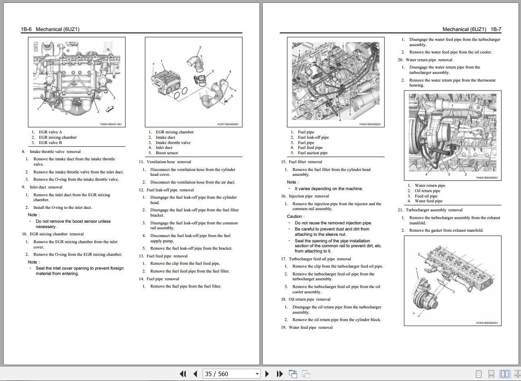Click header text '1B-6 Mechanical (6UZ1)'
Viewport: 521px width, 381px height.
point(50,29)
